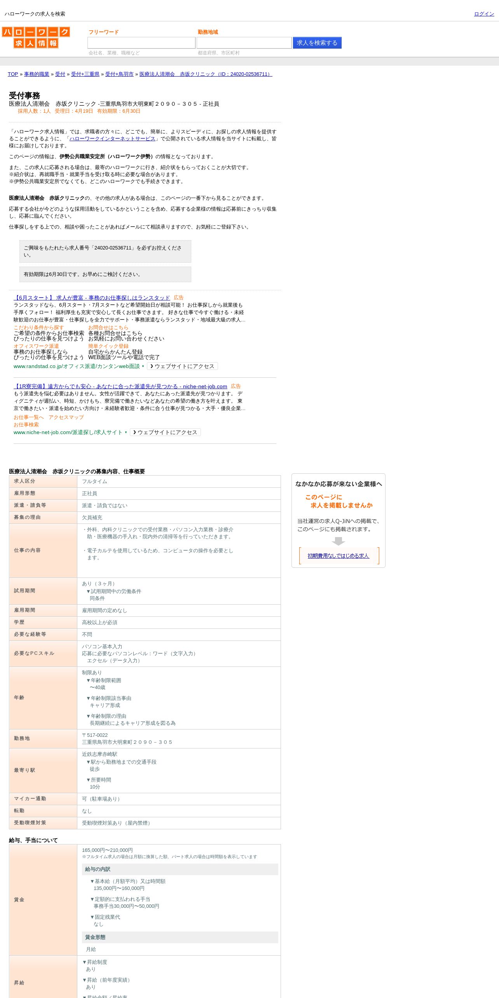Click the アクセスマップ ad sublink
The image size is (499, 998).
point(66,417)
